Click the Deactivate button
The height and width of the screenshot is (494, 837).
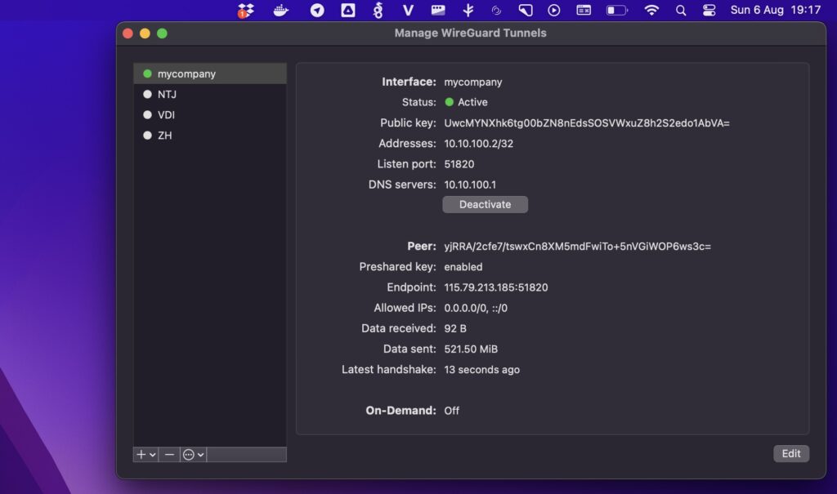pos(485,204)
